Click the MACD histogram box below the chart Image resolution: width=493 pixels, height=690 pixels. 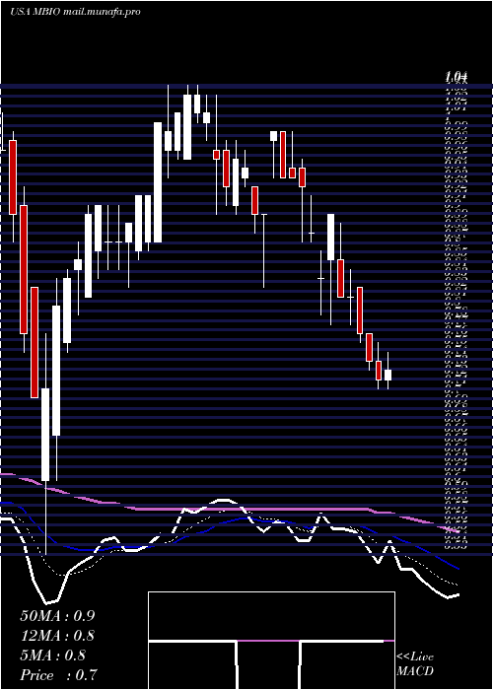pos(271,641)
